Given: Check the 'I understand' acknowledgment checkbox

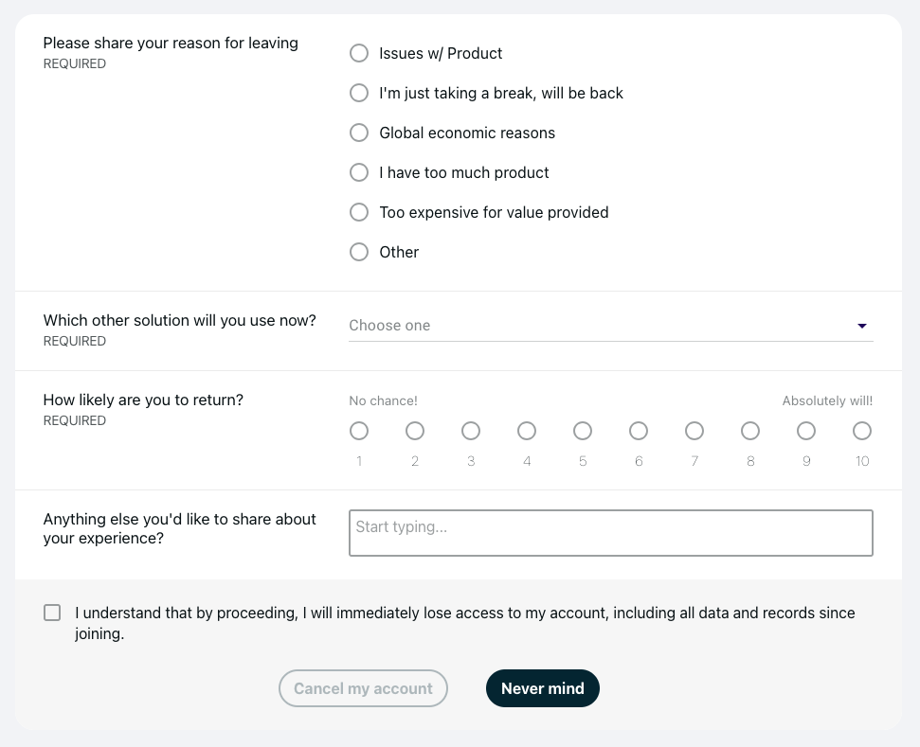Looking at the screenshot, I should [52, 613].
